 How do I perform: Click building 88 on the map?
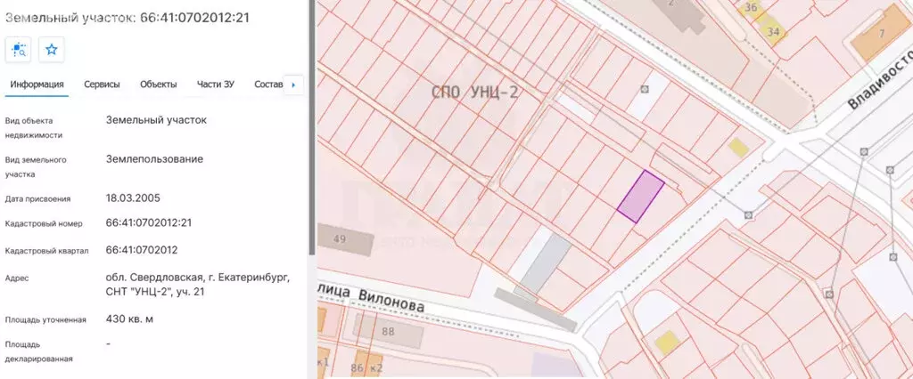[388, 333]
